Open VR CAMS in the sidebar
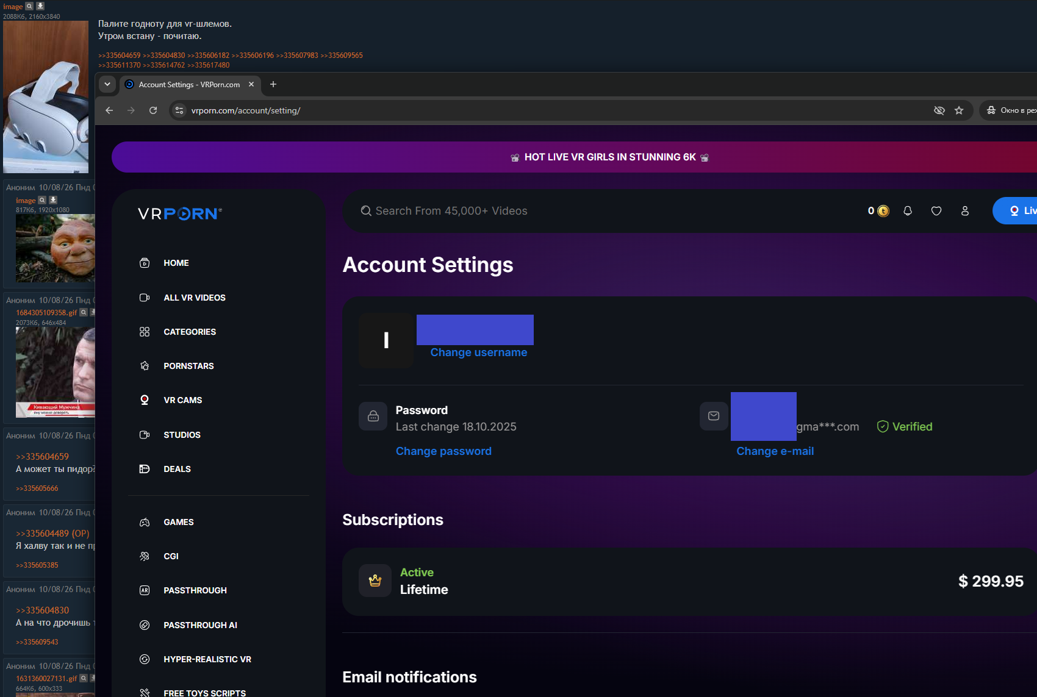Image resolution: width=1037 pixels, height=697 pixels. (182, 400)
